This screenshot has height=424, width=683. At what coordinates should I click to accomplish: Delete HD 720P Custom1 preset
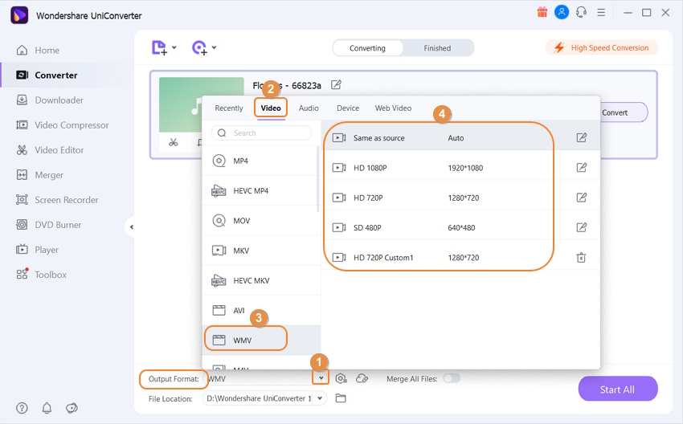[581, 258]
